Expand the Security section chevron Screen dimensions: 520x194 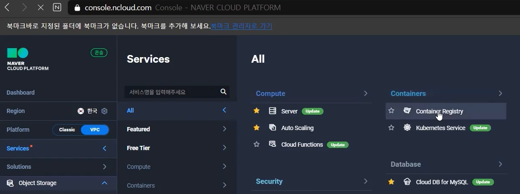tap(365, 181)
